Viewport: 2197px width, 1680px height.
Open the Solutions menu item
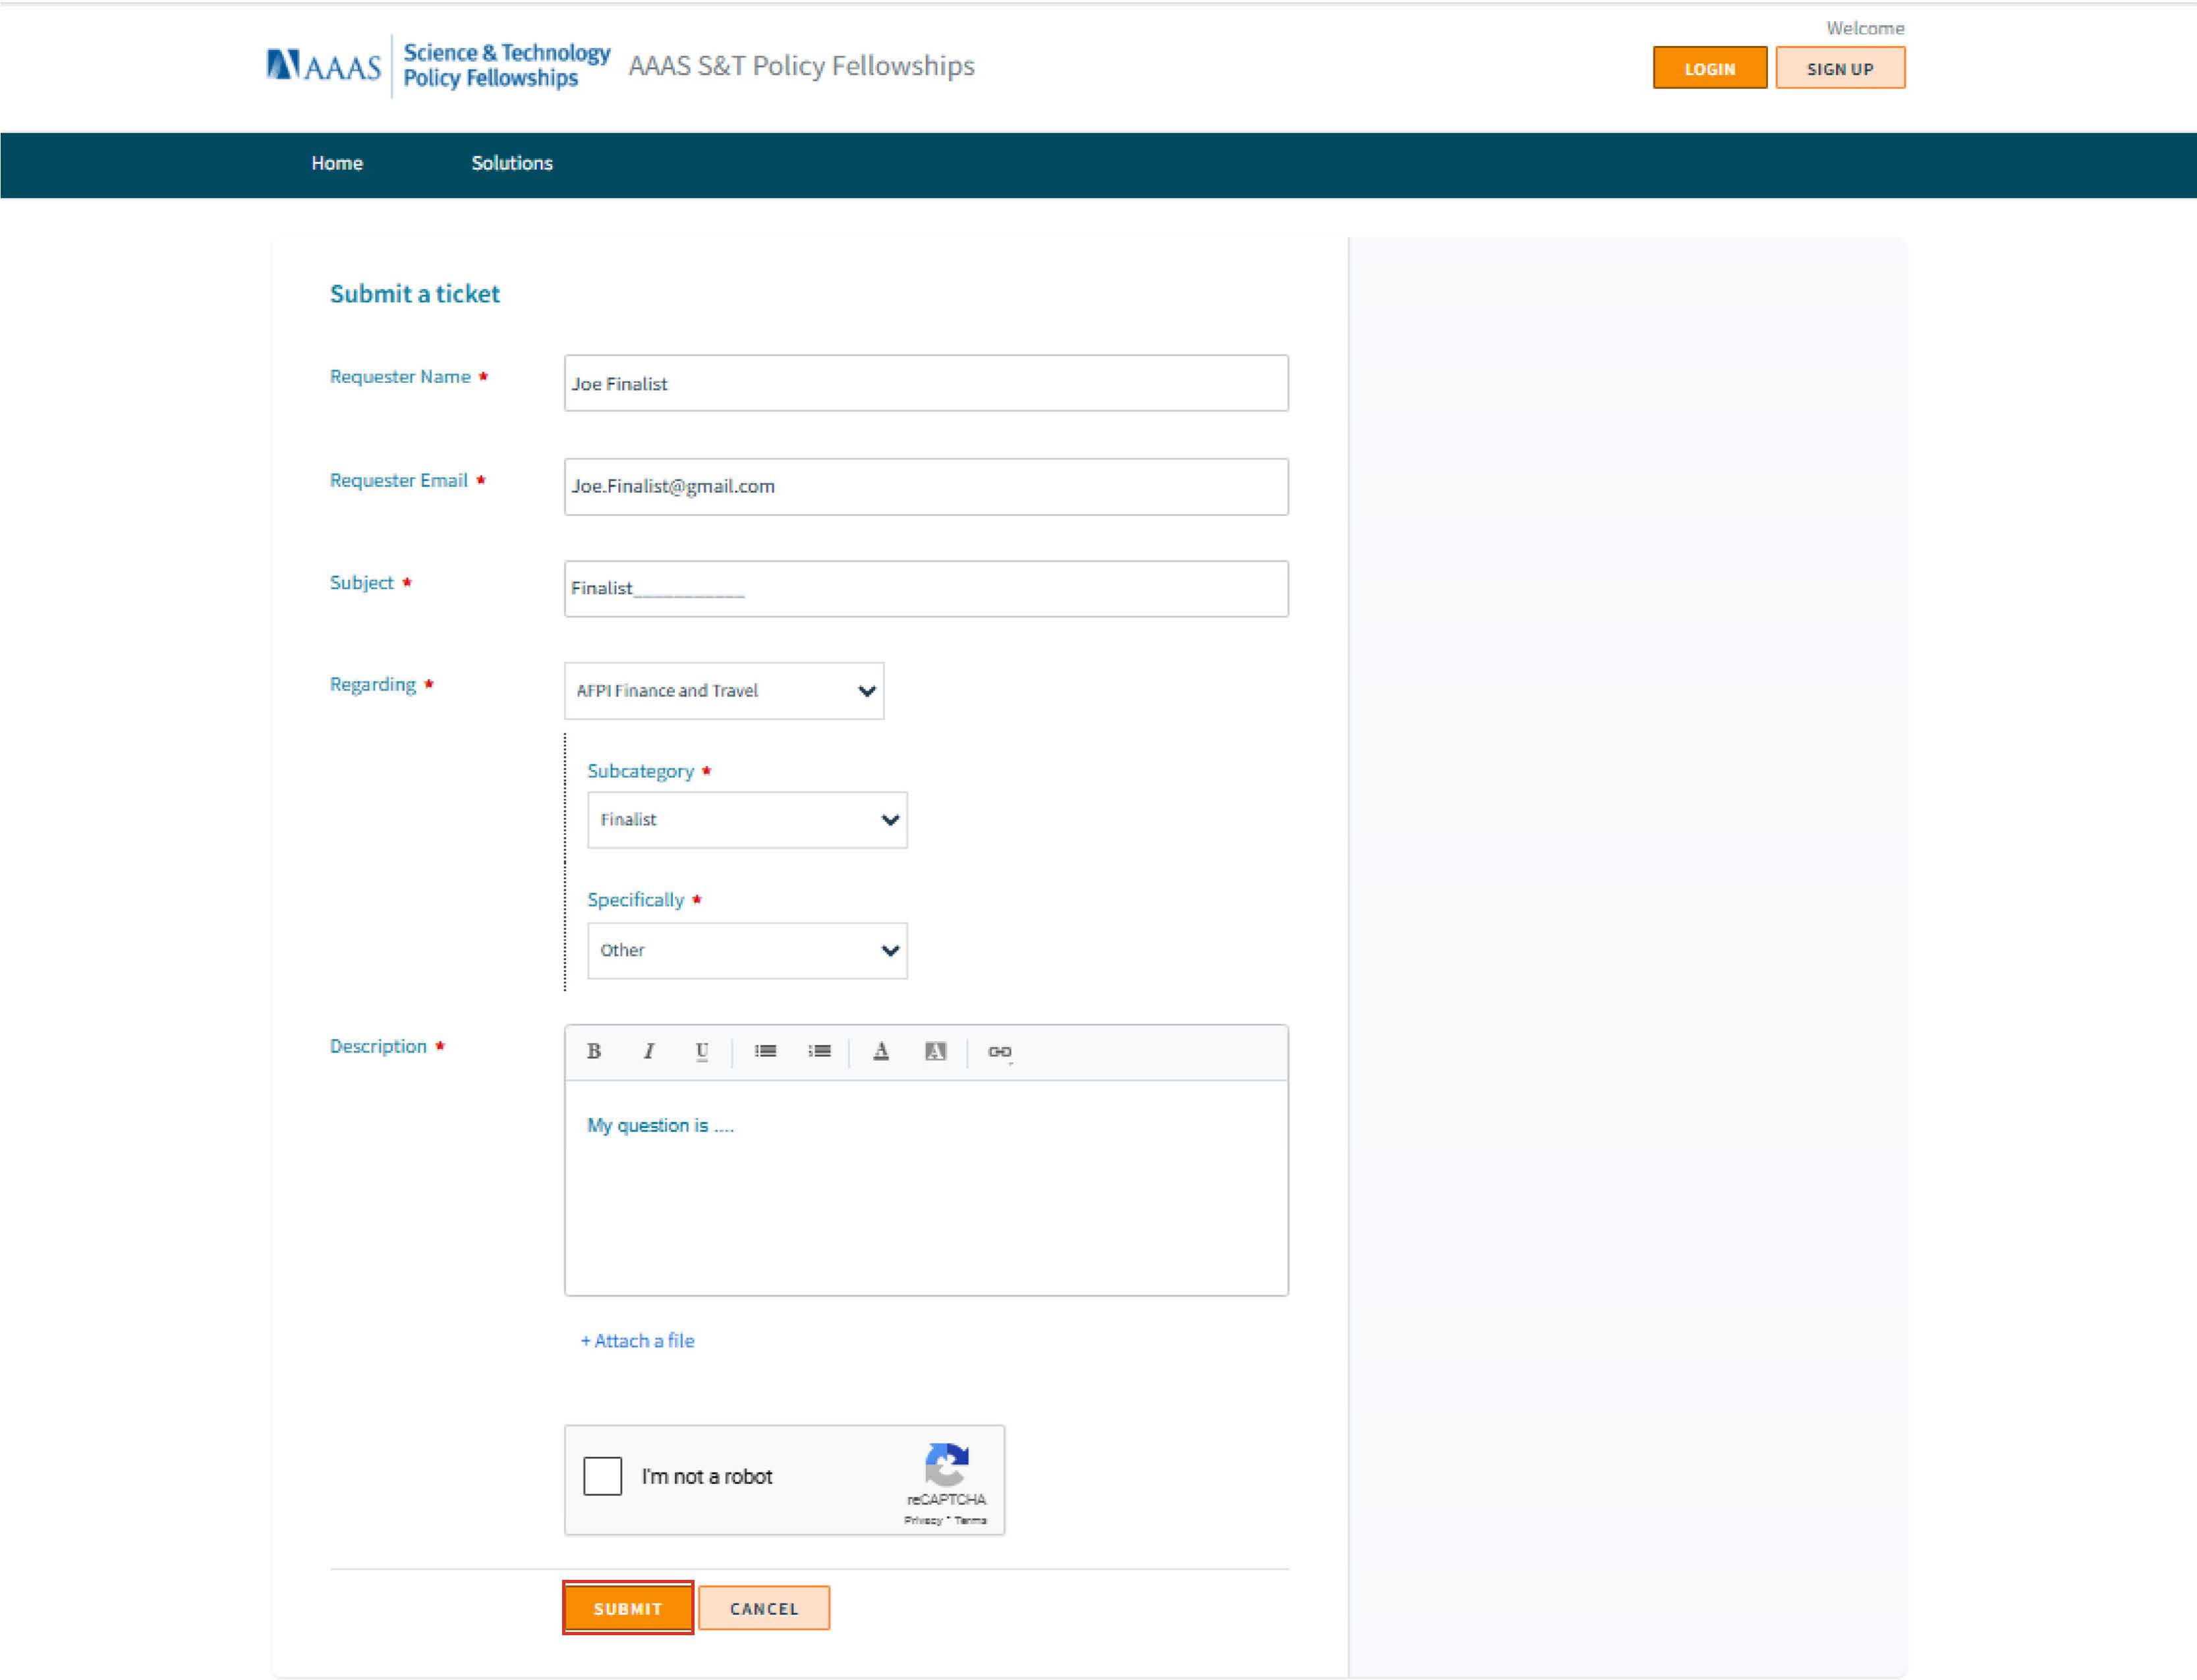click(512, 163)
